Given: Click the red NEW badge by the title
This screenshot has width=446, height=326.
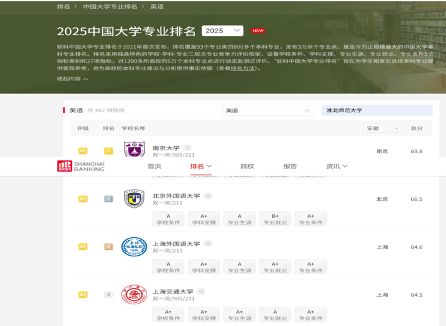Looking at the screenshot, I should click(x=258, y=31).
